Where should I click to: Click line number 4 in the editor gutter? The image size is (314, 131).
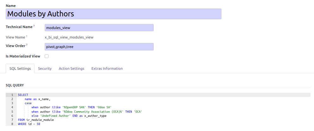[12, 107]
